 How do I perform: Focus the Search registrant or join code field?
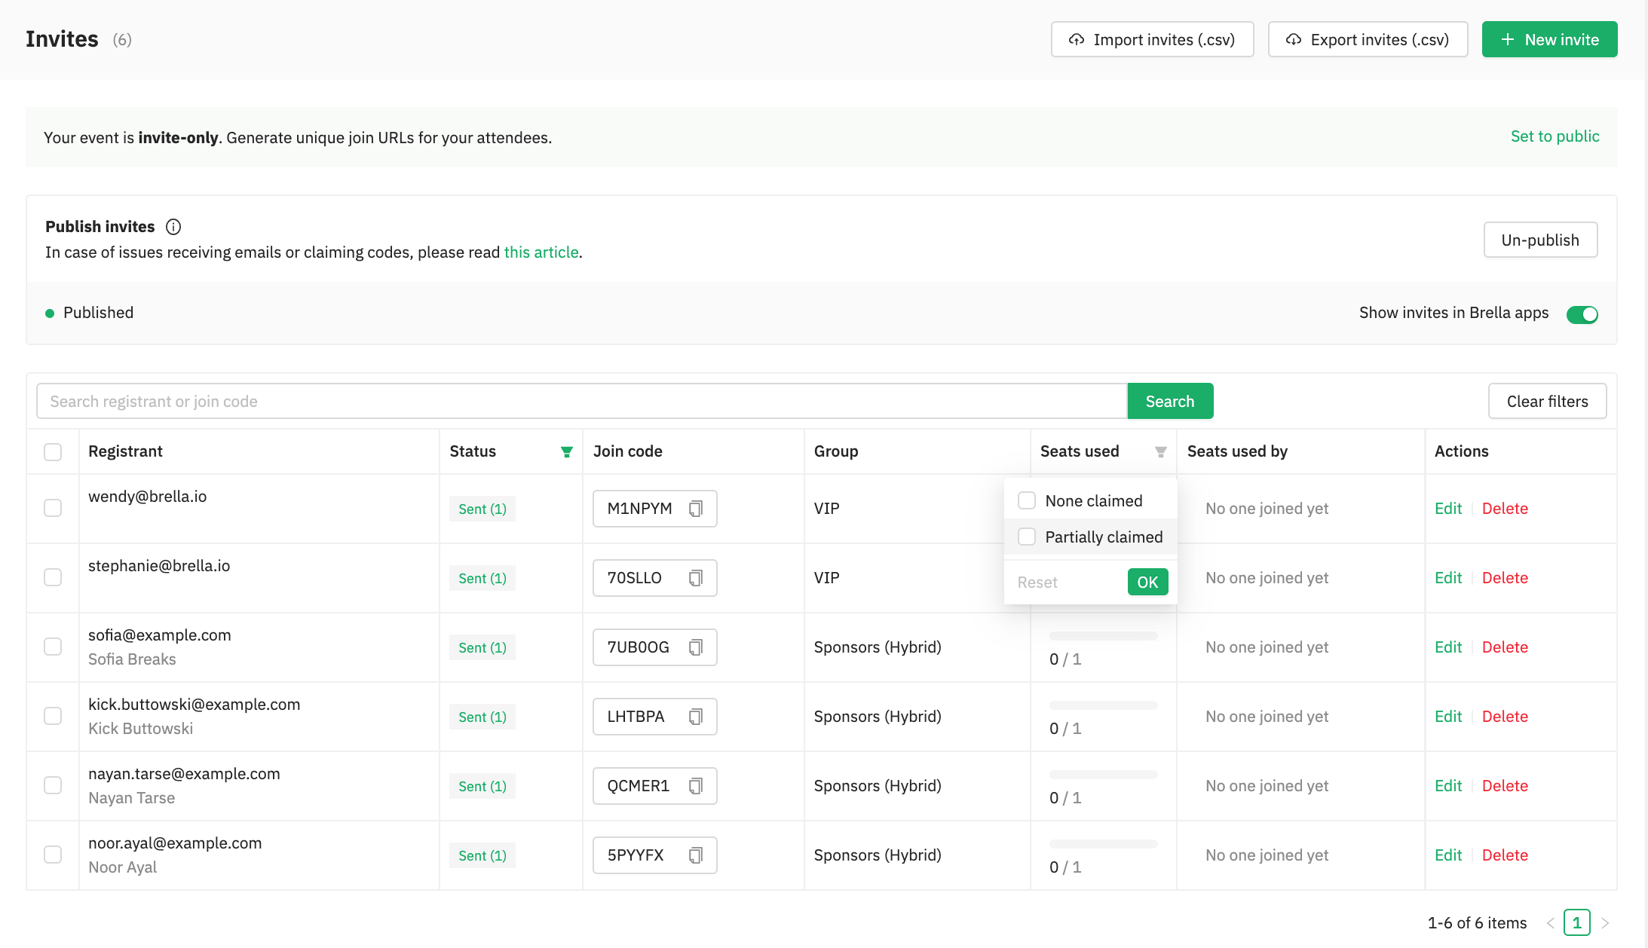coord(581,401)
